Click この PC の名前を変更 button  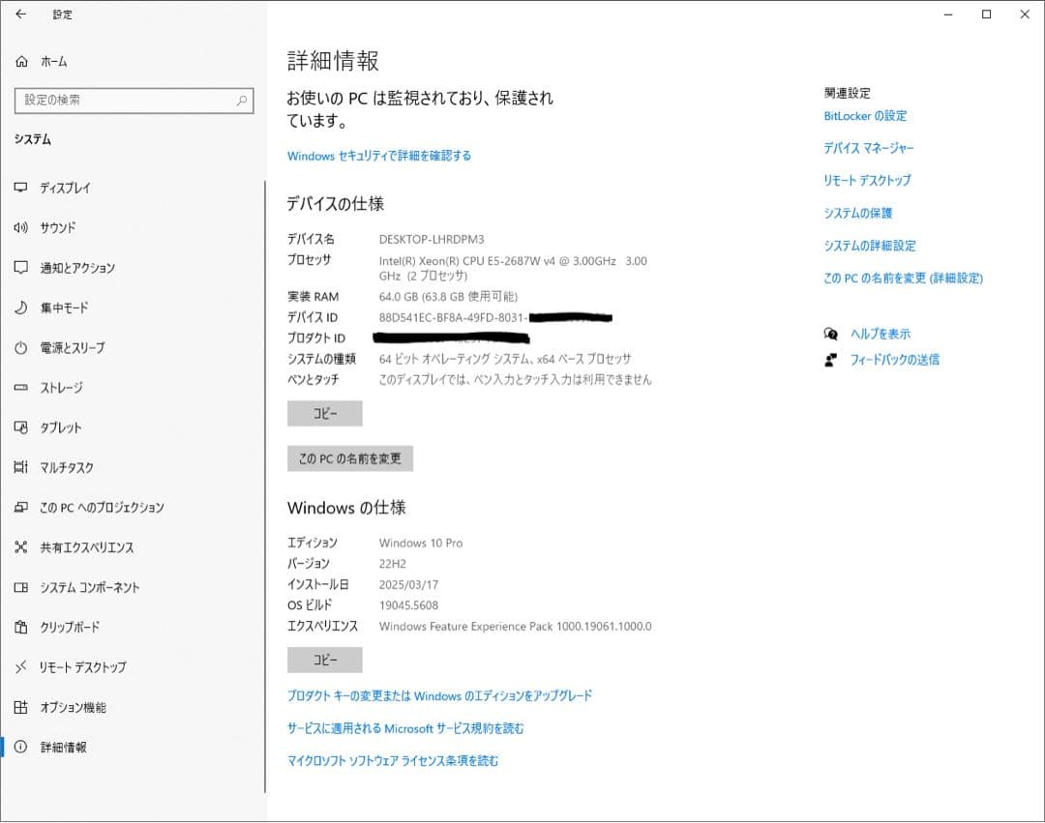click(351, 458)
